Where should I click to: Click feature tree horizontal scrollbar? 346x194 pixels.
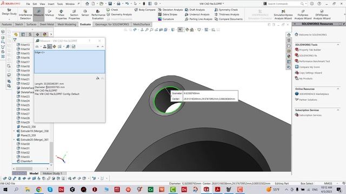pyautogui.click(x=24, y=169)
